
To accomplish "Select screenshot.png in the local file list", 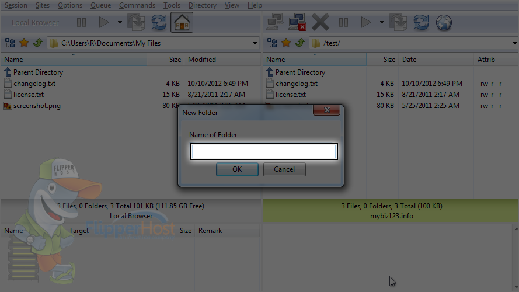I will pos(37,106).
